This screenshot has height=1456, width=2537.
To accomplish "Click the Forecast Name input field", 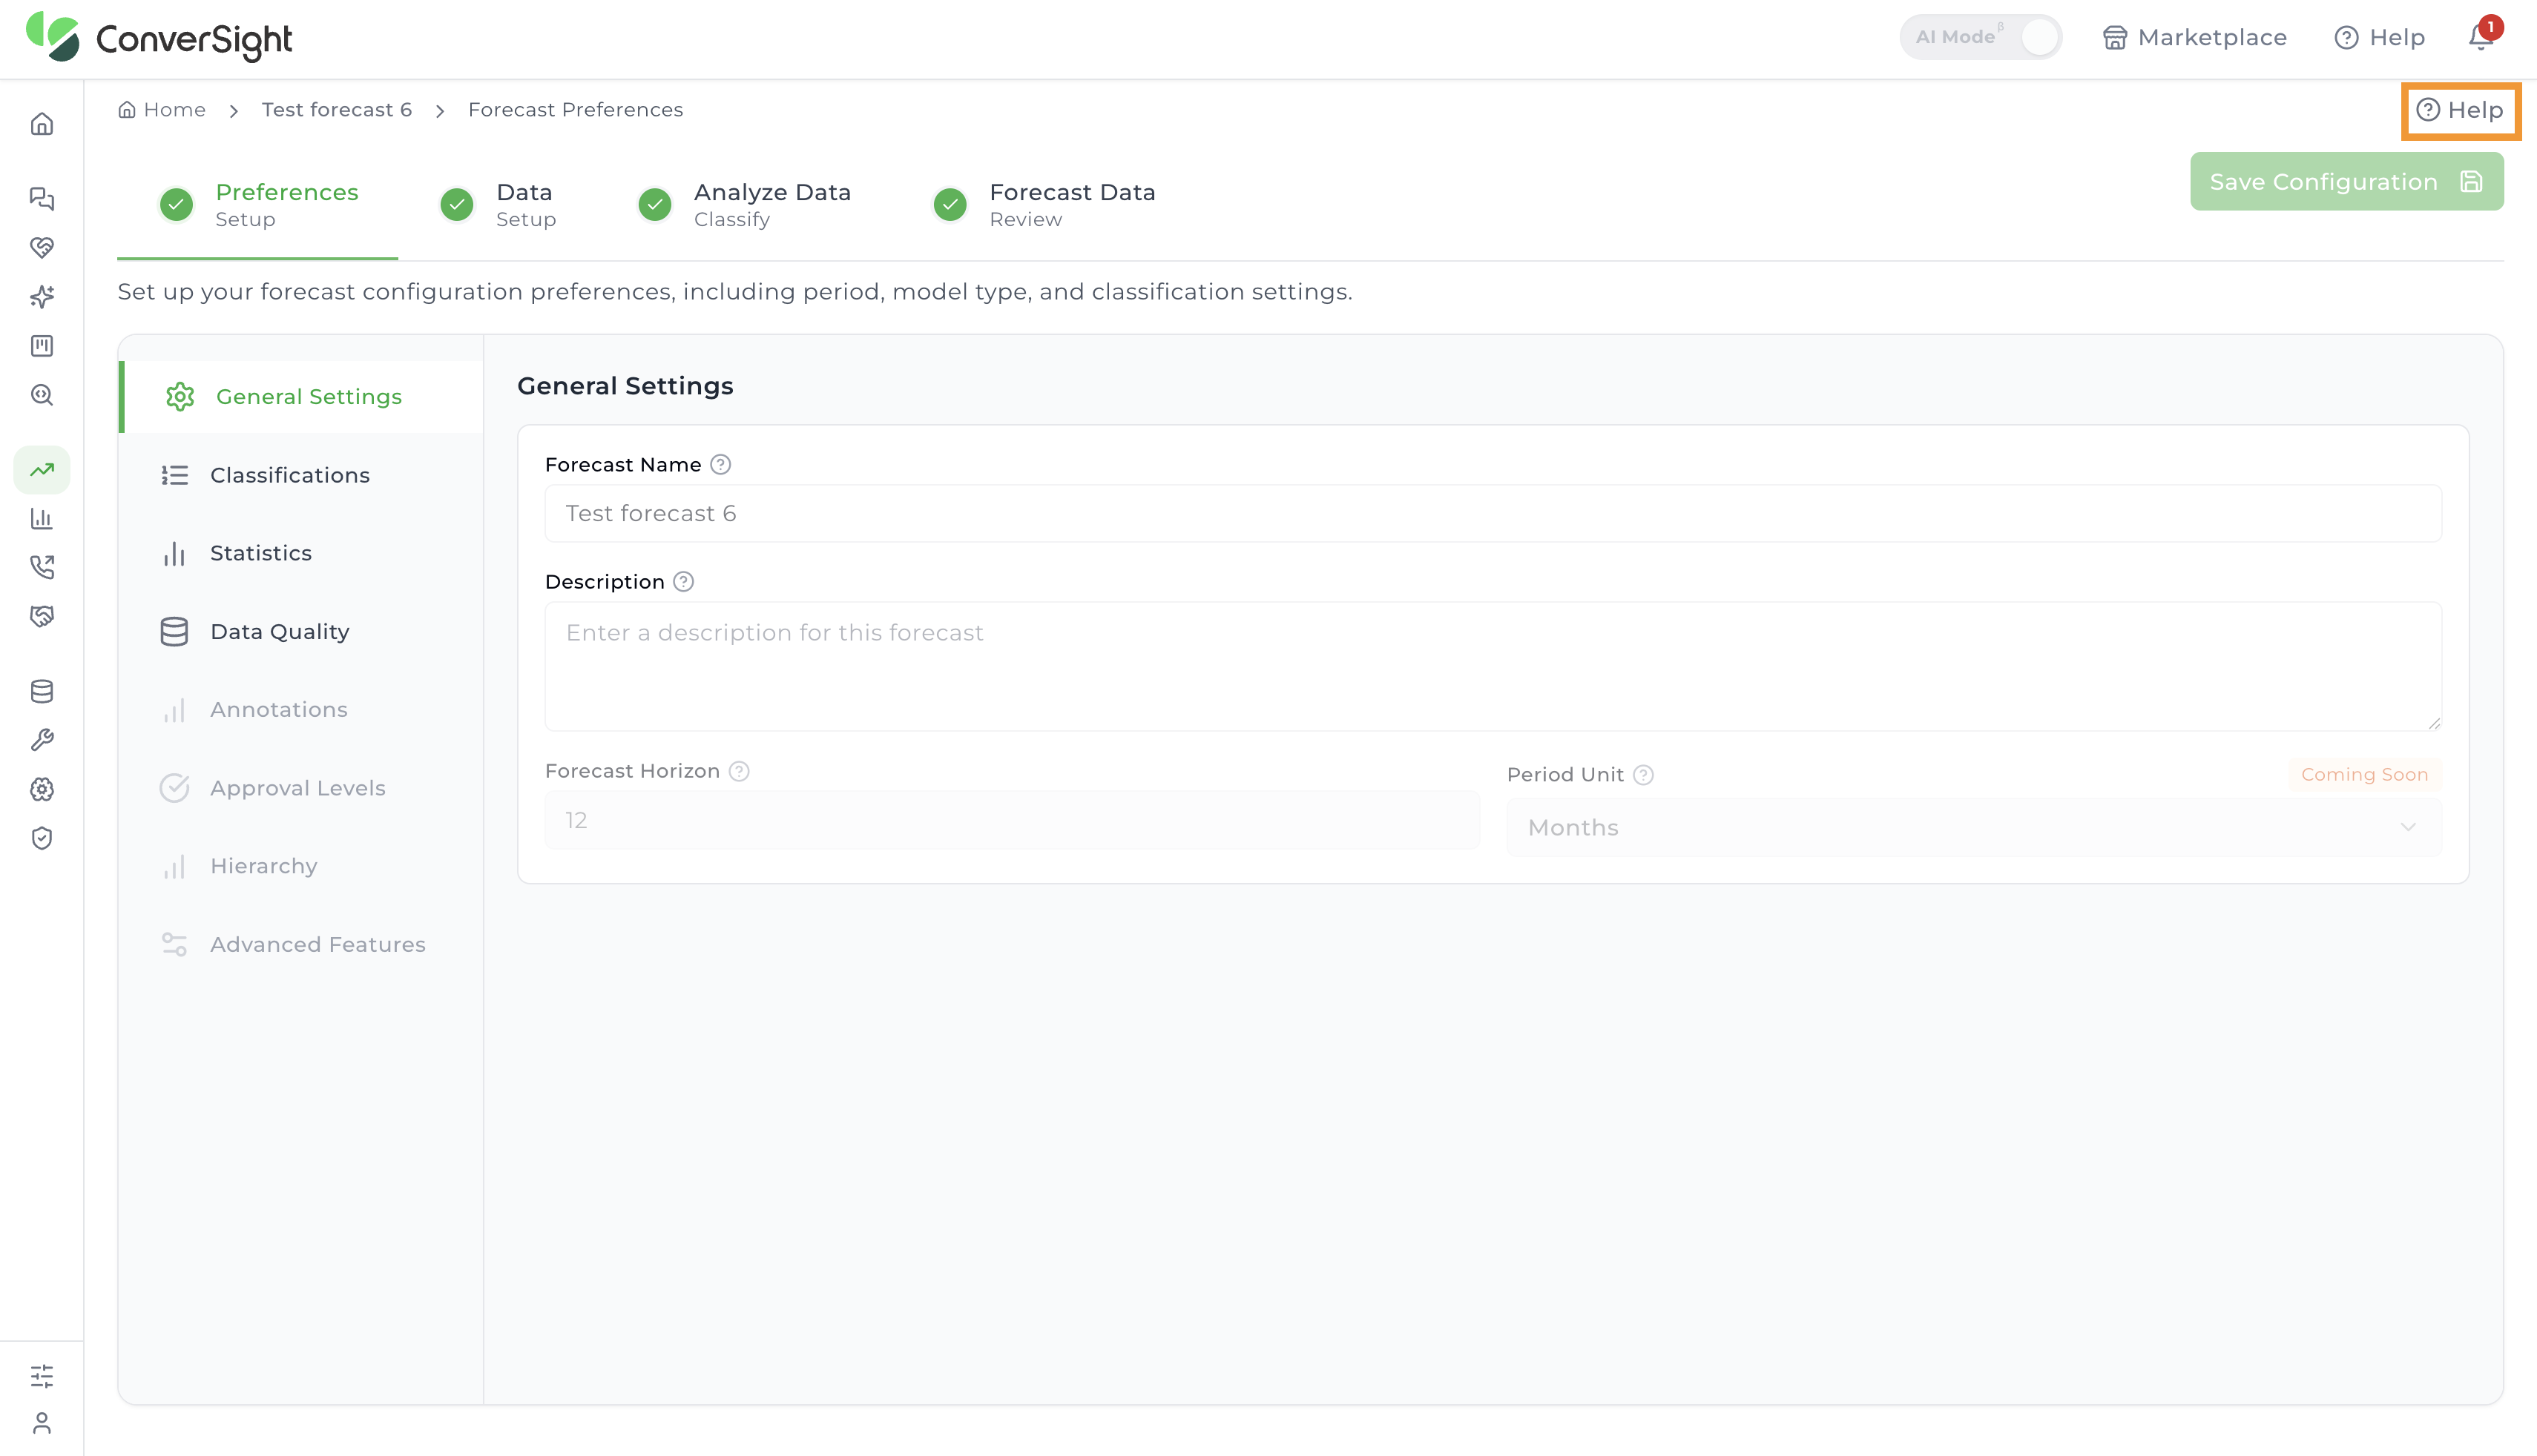I will pos(1493,513).
